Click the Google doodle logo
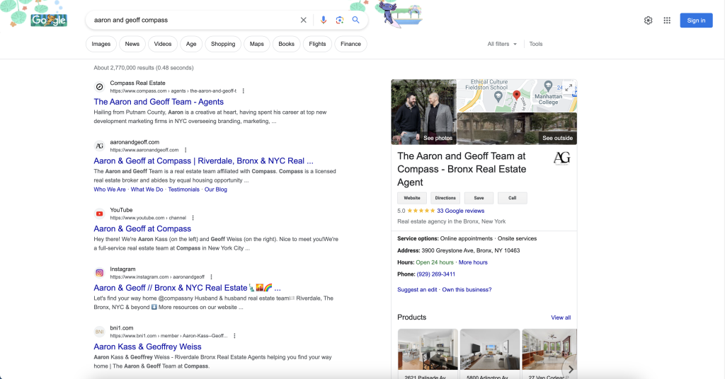This screenshot has width=725, height=379. [49, 20]
